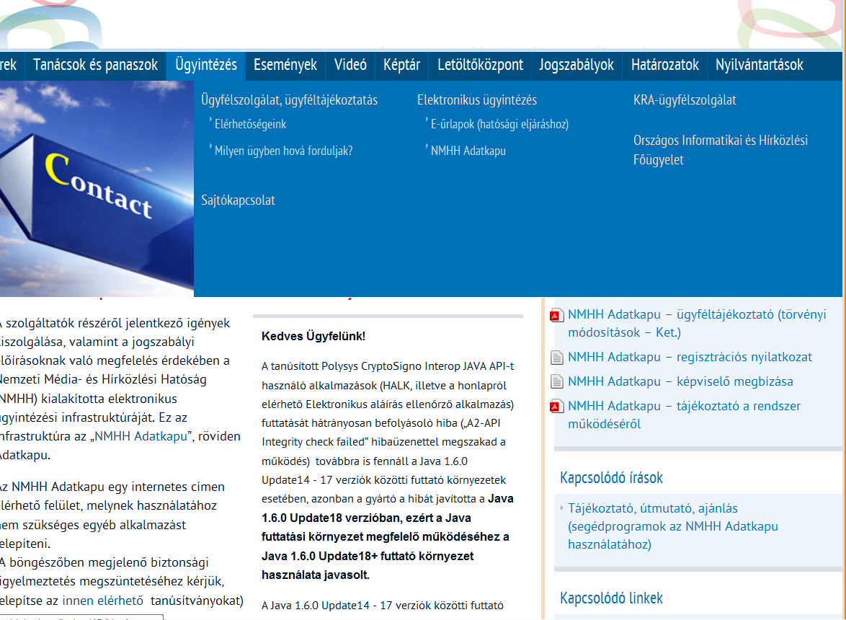Image resolution: width=846 pixels, height=620 pixels.
Task: Open the Sajtókapcsolat submenu link
Action: (x=238, y=200)
